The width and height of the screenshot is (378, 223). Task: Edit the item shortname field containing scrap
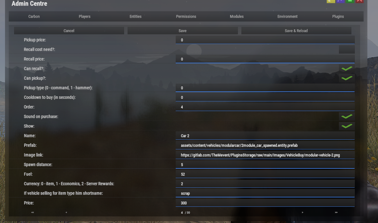(x=265, y=193)
